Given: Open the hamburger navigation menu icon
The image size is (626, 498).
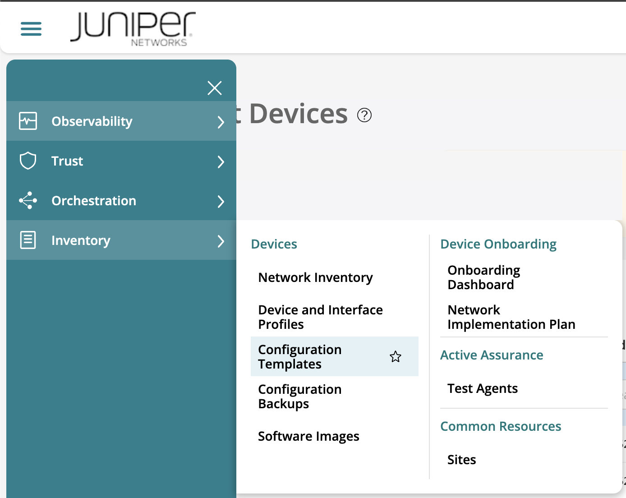Looking at the screenshot, I should click(31, 28).
